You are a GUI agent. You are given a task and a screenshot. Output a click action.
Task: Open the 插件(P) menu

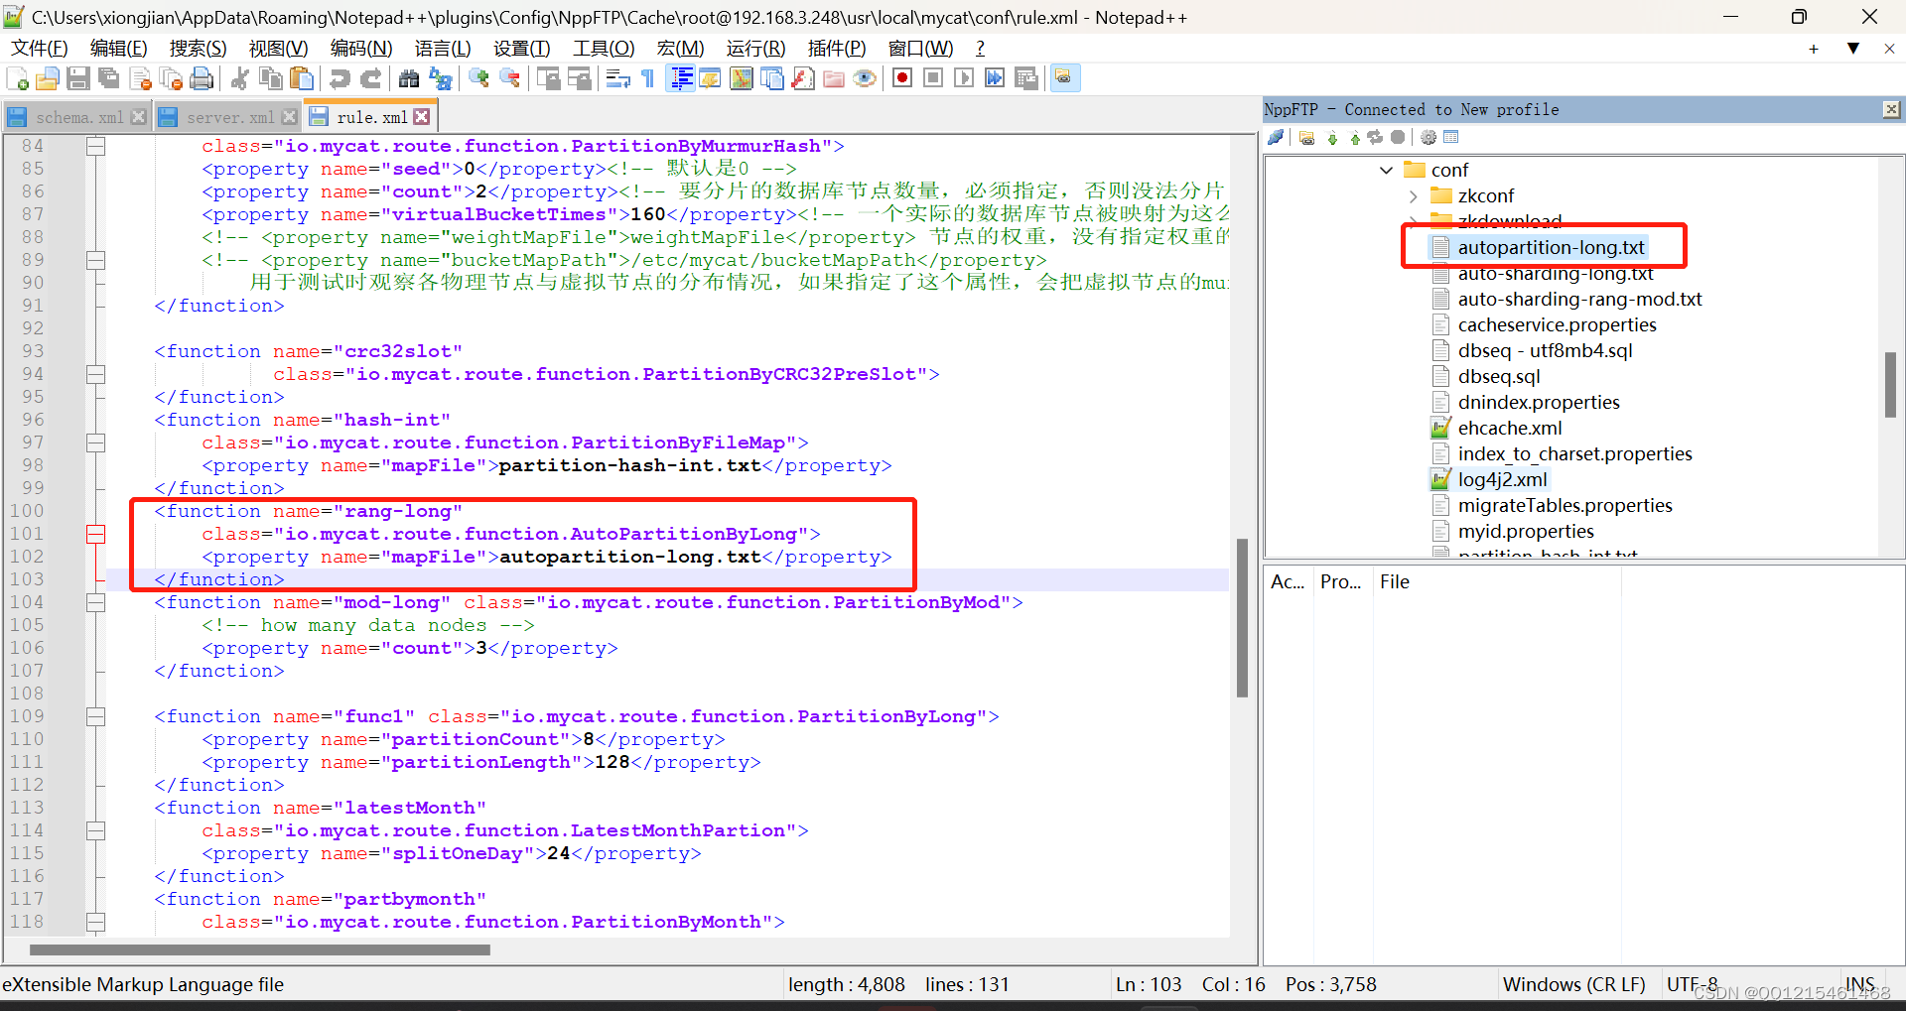click(x=836, y=49)
